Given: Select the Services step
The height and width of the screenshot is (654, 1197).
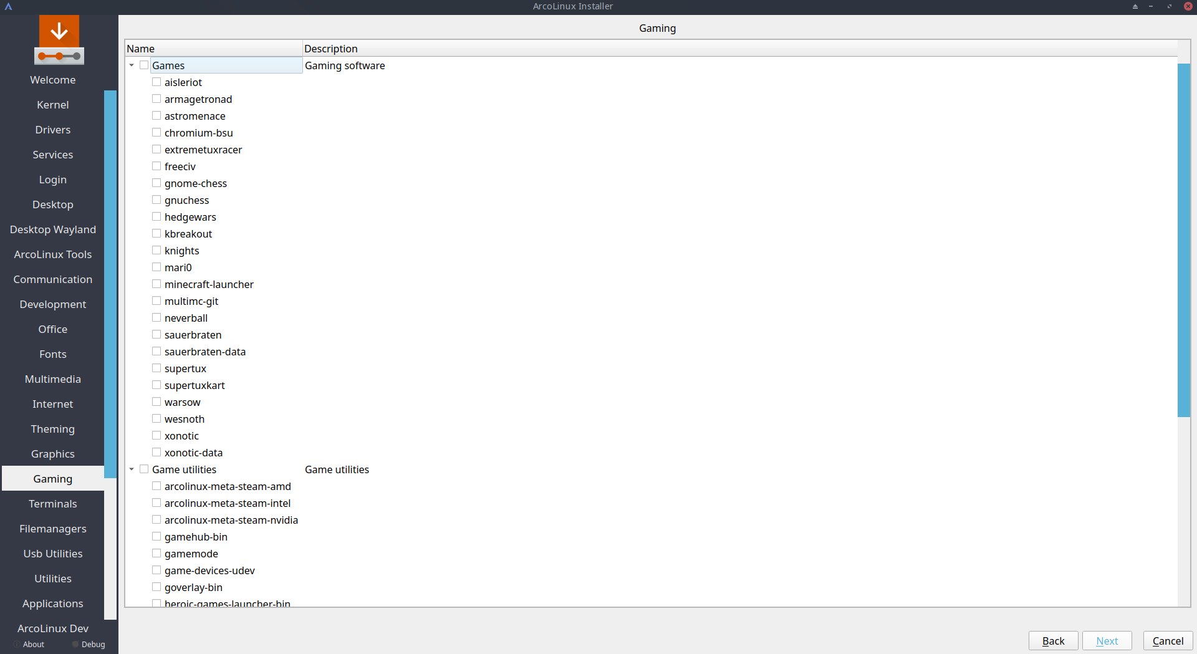Looking at the screenshot, I should pyautogui.click(x=53, y=155).
